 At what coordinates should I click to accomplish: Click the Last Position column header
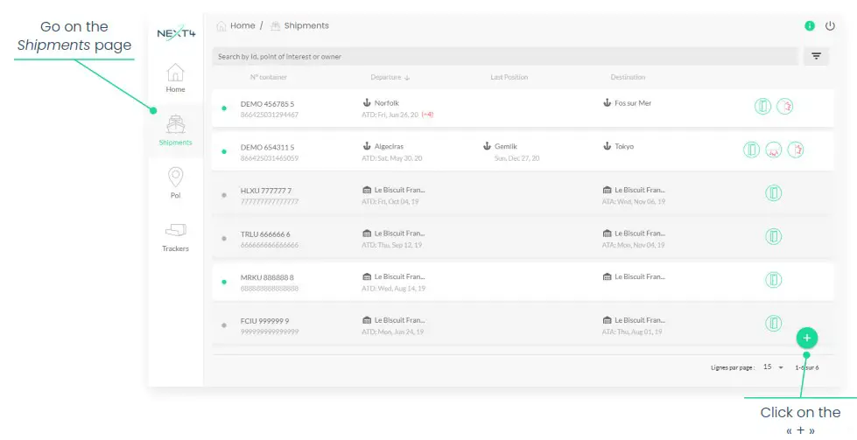click(509, 78)
